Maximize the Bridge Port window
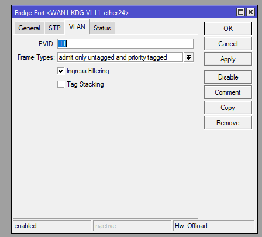262x237 pixels. point(241,12)
